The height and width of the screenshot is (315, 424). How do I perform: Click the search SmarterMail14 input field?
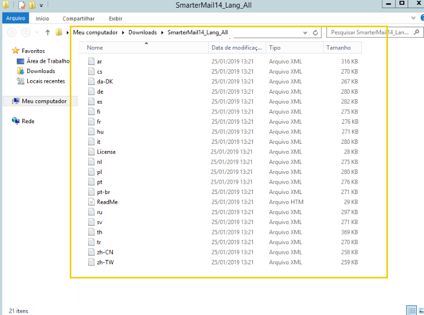[370, 33]
